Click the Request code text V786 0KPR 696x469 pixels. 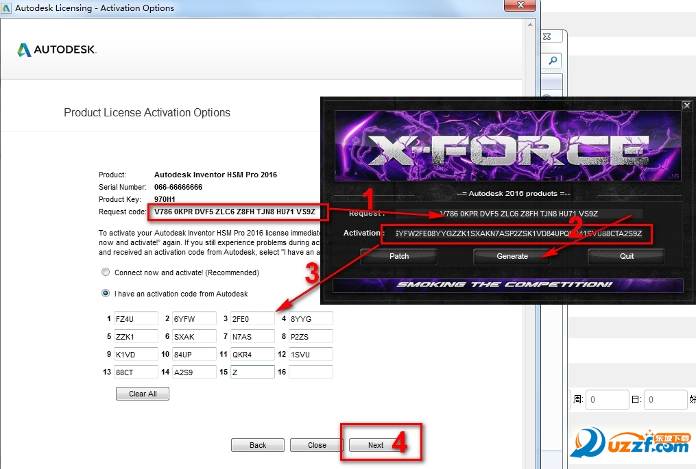point(235,212)
